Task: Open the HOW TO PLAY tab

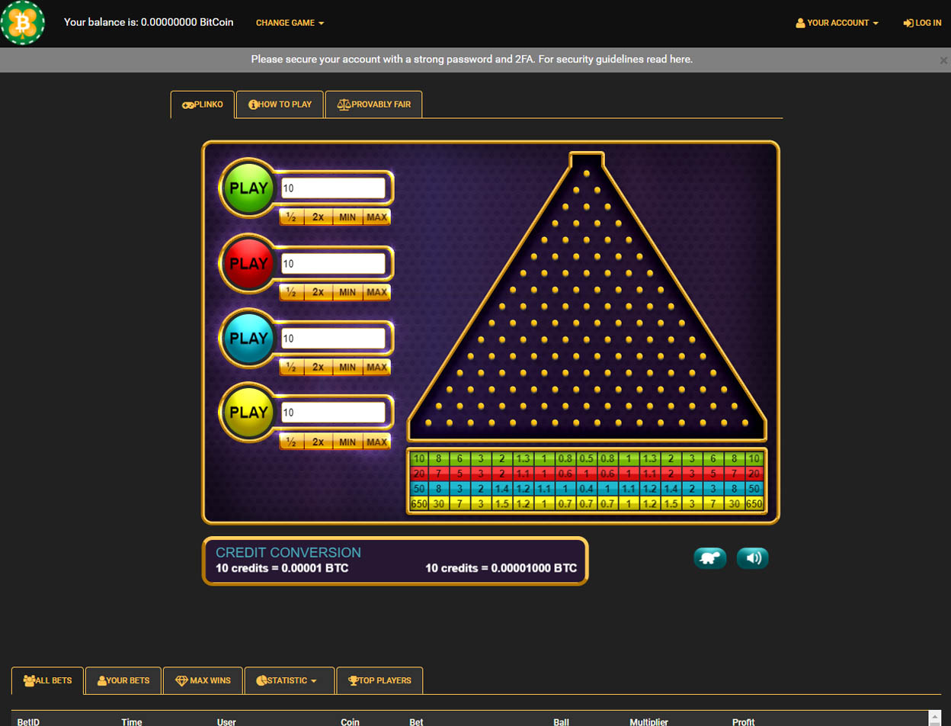Action: click(x=280, y=104)
